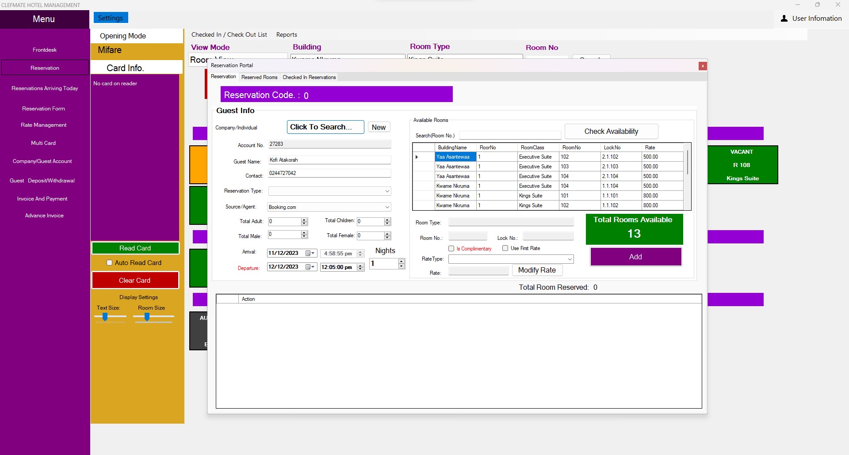The width and height of the screenshot is (849, 455).
Task: Open the Reports menu
Action: click(287, 35)
